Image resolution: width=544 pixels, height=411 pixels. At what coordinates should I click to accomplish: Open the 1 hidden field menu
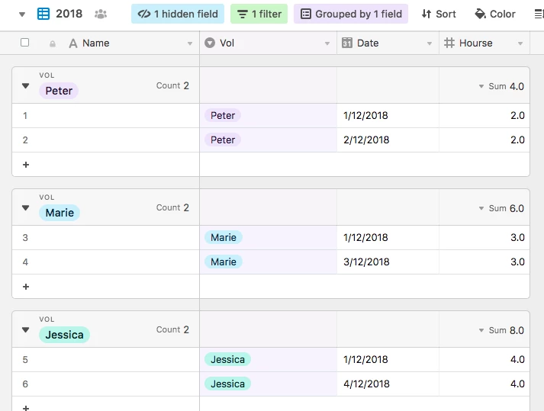pyautogui.click(x=178, y=14)
